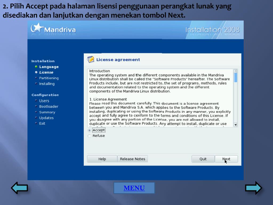Click the Configuration section heading
The image size is (273, 205).
[45, 95]
